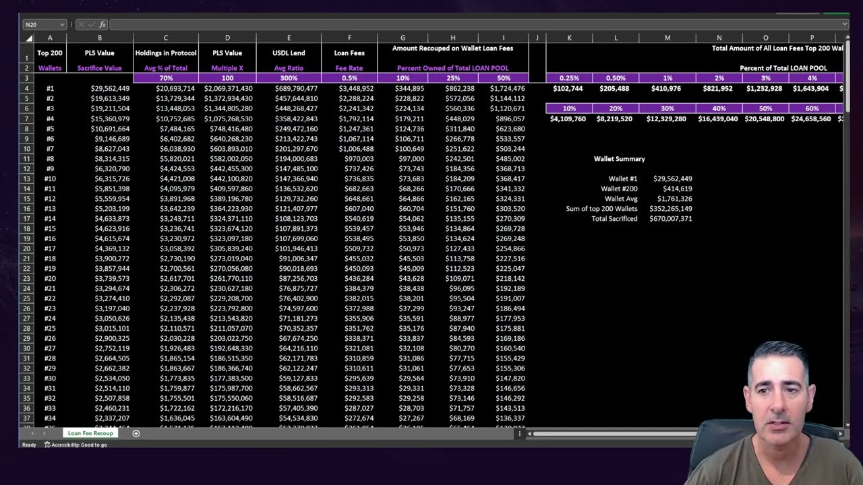863x485 pixels.
Task: Click previous sheet navigation arrow
Action: pos(32,433)
